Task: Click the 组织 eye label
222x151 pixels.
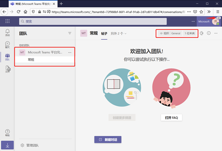Action: click(x=164, y=33)
